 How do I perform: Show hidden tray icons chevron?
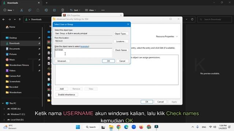click(193, 127)
